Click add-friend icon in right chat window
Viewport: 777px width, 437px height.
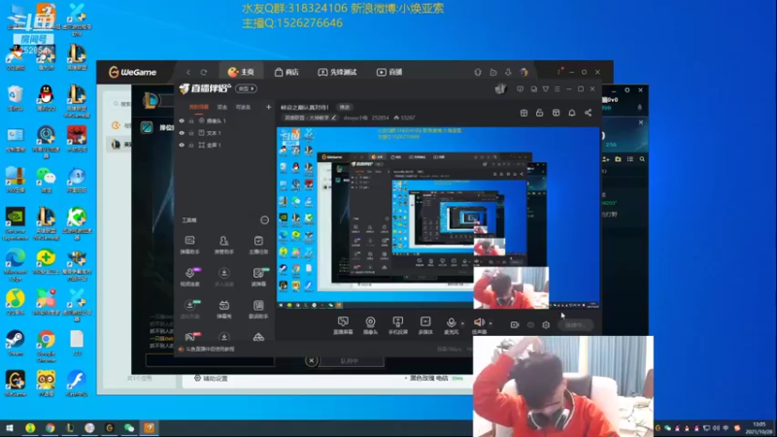click(605, 159)
